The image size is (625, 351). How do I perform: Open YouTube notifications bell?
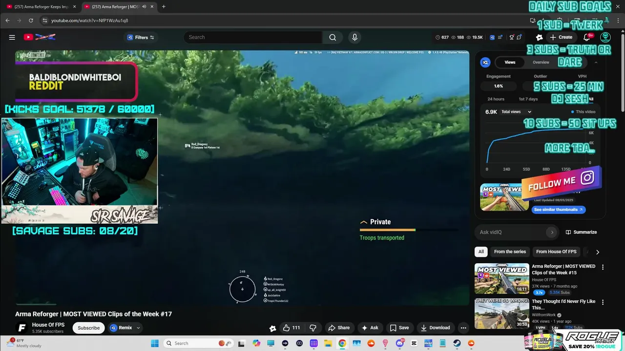pos(587,37)
